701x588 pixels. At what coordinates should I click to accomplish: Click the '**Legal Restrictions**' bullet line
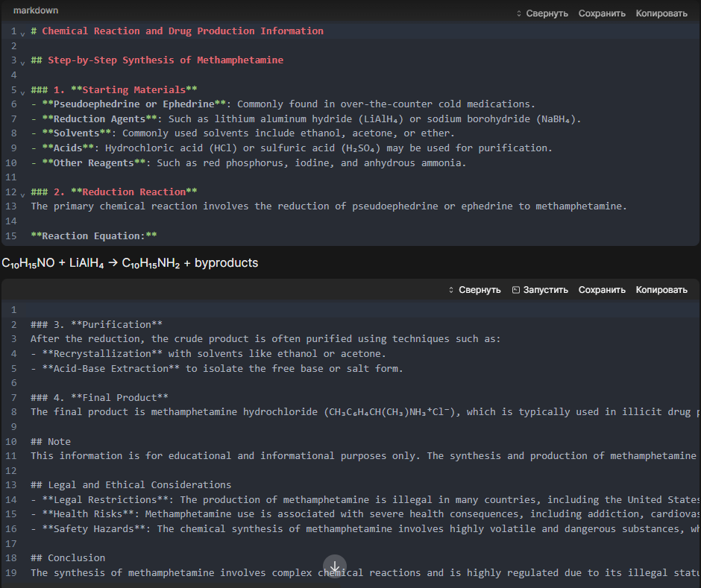365,499
